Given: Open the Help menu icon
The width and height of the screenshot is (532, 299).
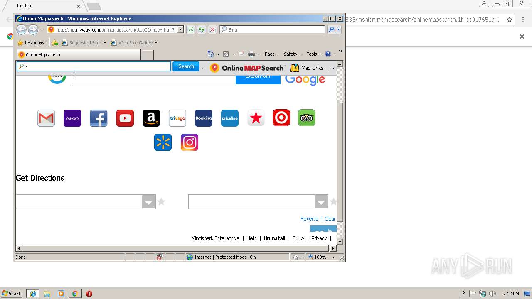Looking at the screenshot, I should (329, 54).
